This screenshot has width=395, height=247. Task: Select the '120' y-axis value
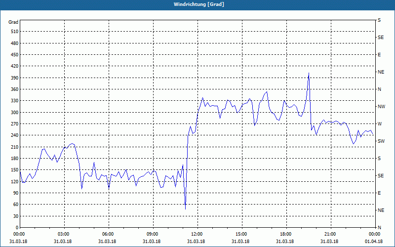[15, 181]
